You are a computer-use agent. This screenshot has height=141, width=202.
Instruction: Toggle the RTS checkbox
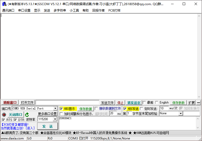pos(3,120)
